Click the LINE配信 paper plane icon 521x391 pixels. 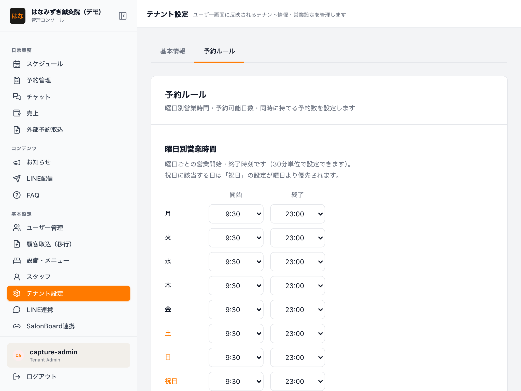pos(17,179)
